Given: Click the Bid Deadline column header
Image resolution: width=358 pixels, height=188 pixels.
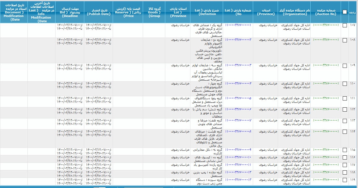Looking at the screenshot, I should pyautogui.click(x=70, y=12).
